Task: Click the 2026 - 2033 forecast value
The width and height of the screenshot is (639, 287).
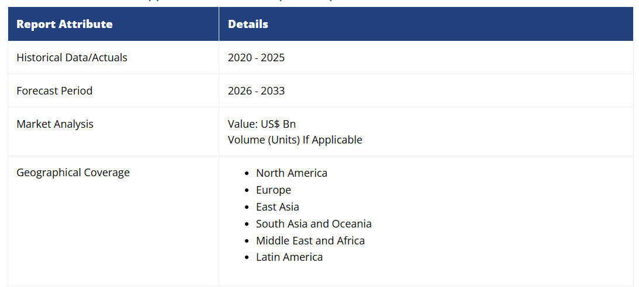Action: 256,91
